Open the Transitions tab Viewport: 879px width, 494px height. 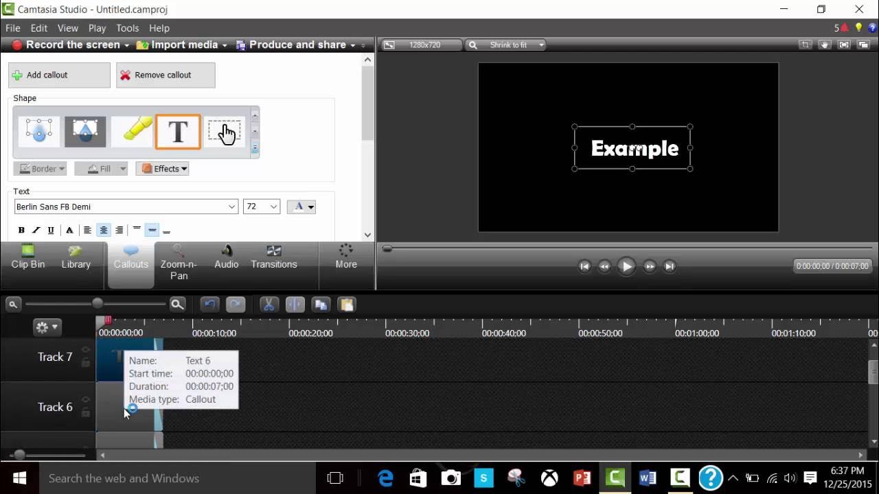coord(274,257)
